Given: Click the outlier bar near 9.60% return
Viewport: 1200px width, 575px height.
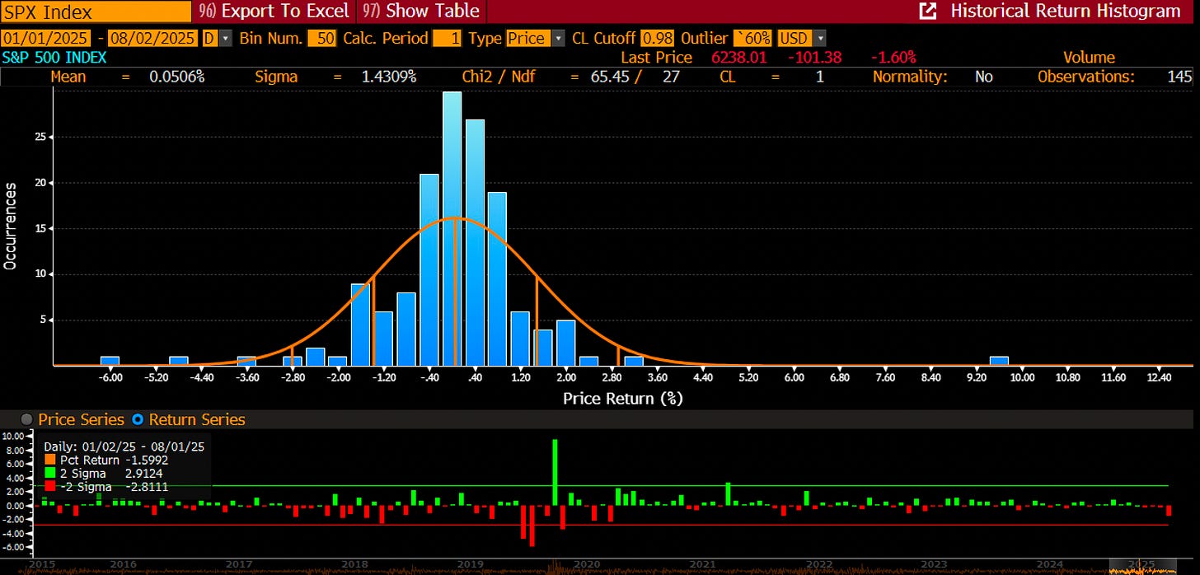Looking at the screenshot, I should click(999, 361).
